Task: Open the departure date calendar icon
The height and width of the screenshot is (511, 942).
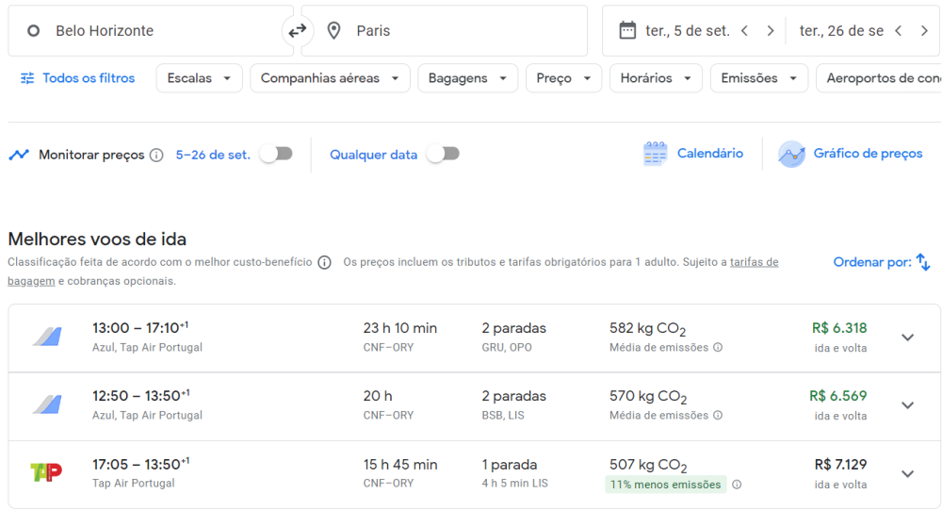Action: click(627, 30)
